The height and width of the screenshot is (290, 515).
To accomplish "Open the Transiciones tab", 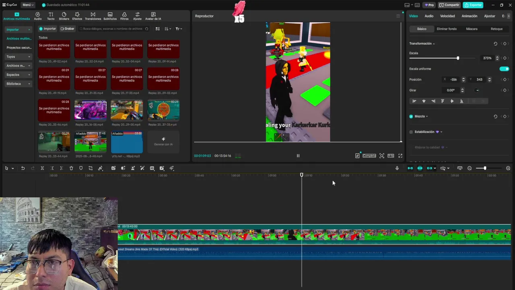I will (x=93, y=16).
